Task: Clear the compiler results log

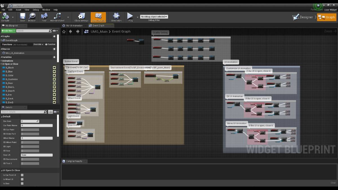Action: point(333,183)
